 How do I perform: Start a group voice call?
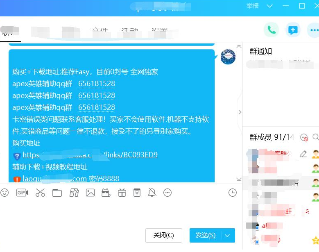click(271, 30)
